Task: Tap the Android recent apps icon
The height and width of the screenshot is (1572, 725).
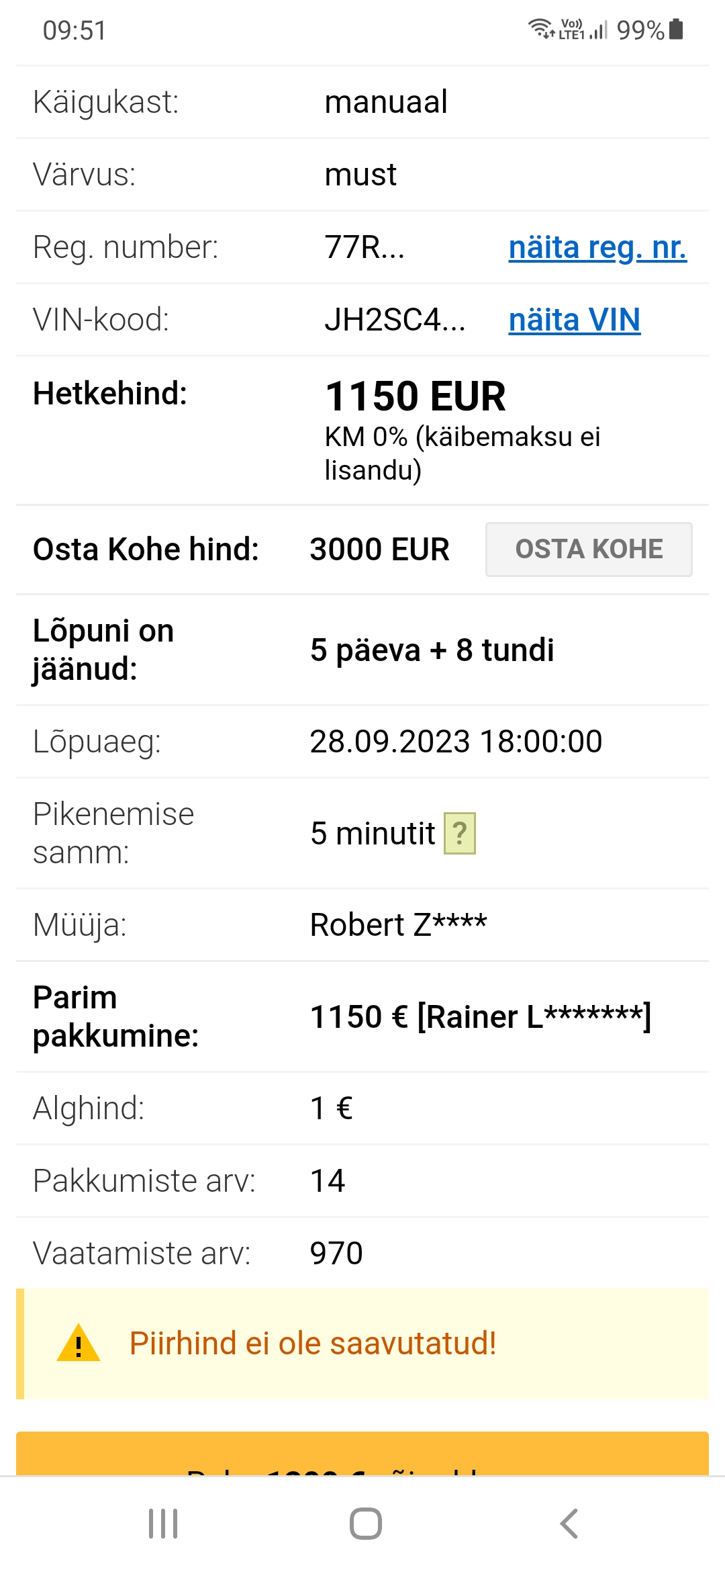Action: [163, 1524]
